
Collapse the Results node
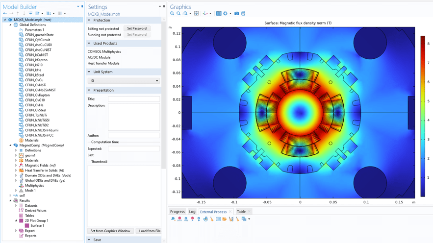click(10, 200)
